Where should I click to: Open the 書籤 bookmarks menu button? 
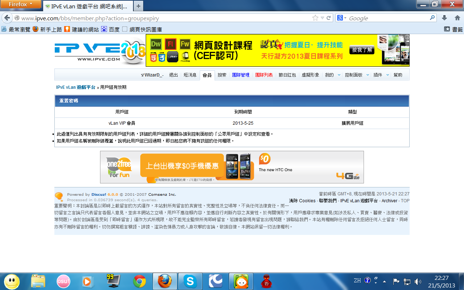click(x=453, y=29)
